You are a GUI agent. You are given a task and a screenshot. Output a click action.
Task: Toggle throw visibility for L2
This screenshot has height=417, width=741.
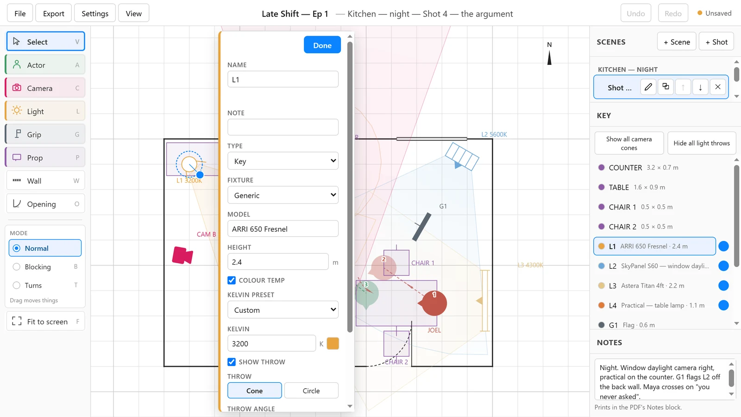723,266
